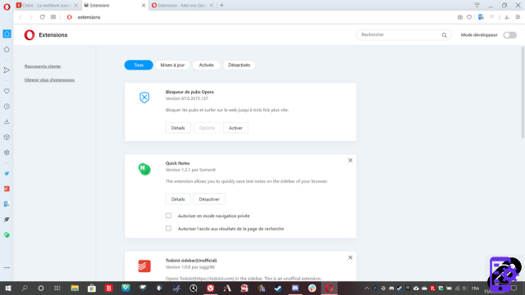Open a new tab with plus button

(x=221, y=6)
